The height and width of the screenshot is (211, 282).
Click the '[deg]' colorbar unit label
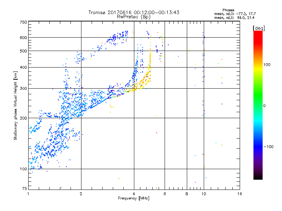pyautogui.click(x=259, y=28)
